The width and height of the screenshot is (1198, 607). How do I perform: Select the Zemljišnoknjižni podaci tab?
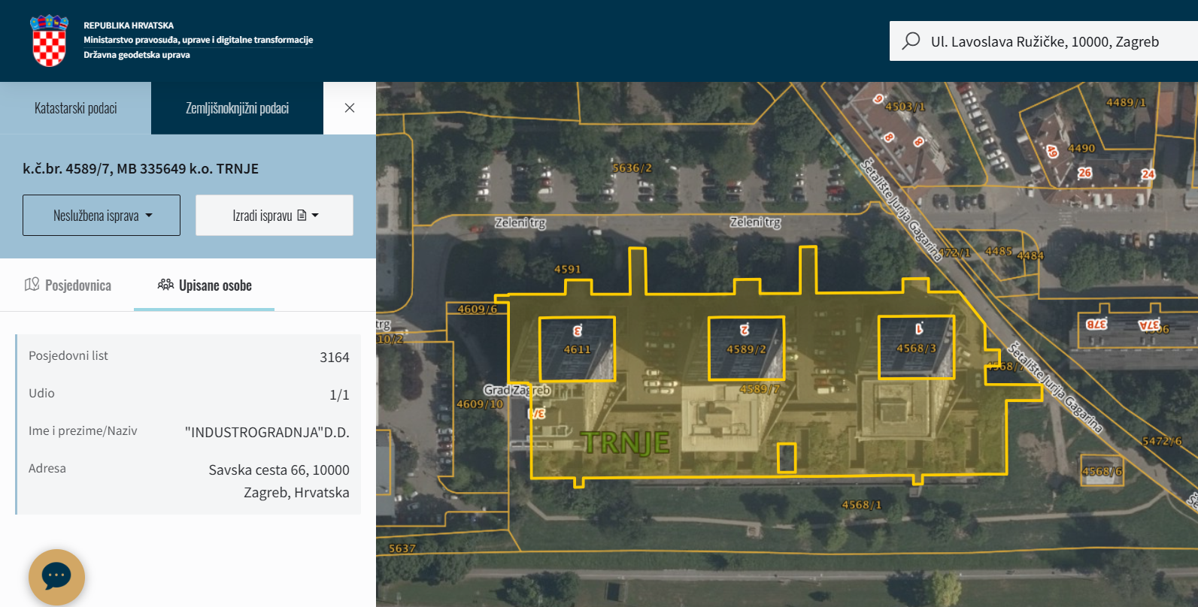point(237,108)
